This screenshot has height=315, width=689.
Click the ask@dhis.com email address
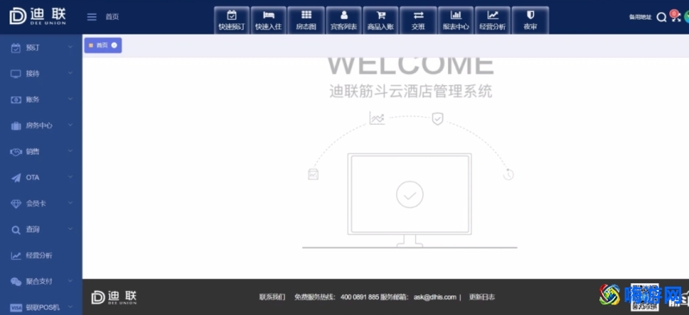point(435,297)
